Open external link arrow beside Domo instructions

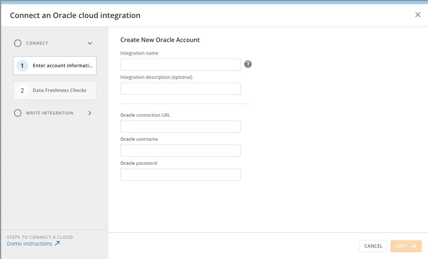pyautogui.click(x=57, y=244)
